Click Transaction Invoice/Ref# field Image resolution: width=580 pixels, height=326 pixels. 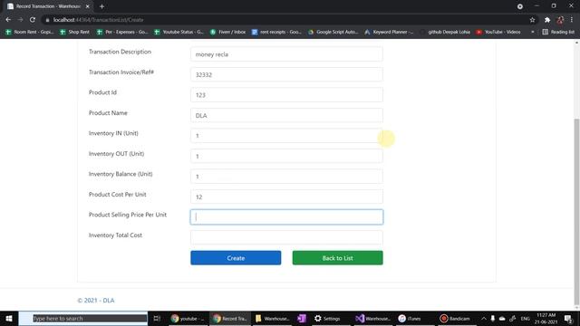click(286, 74)
